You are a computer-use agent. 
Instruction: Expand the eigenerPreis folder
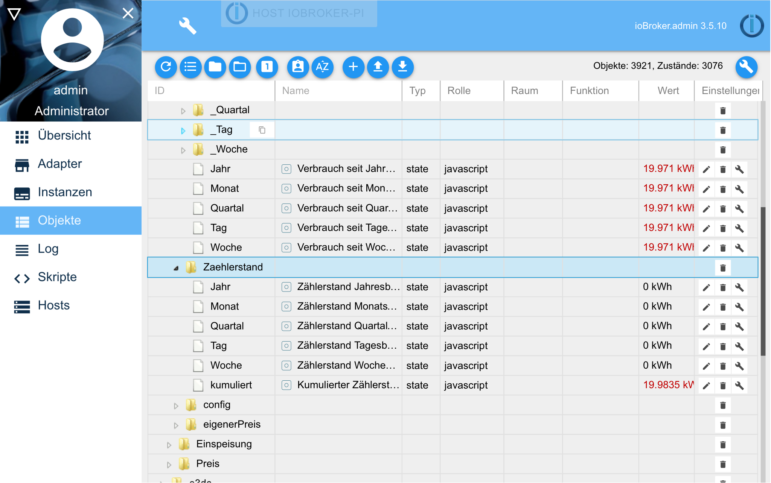click(x=176, y=425)
